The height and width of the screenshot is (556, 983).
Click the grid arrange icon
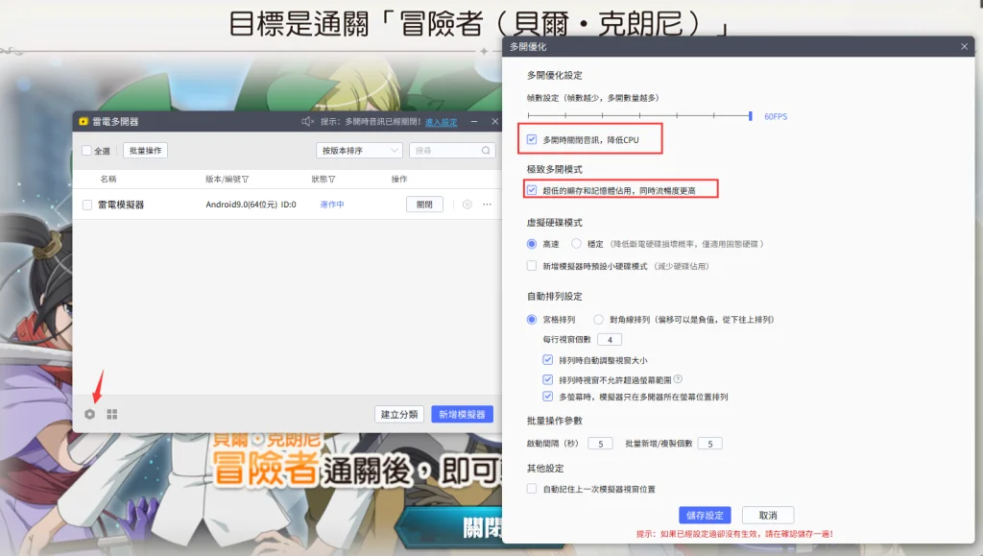[x=112, y=414]
